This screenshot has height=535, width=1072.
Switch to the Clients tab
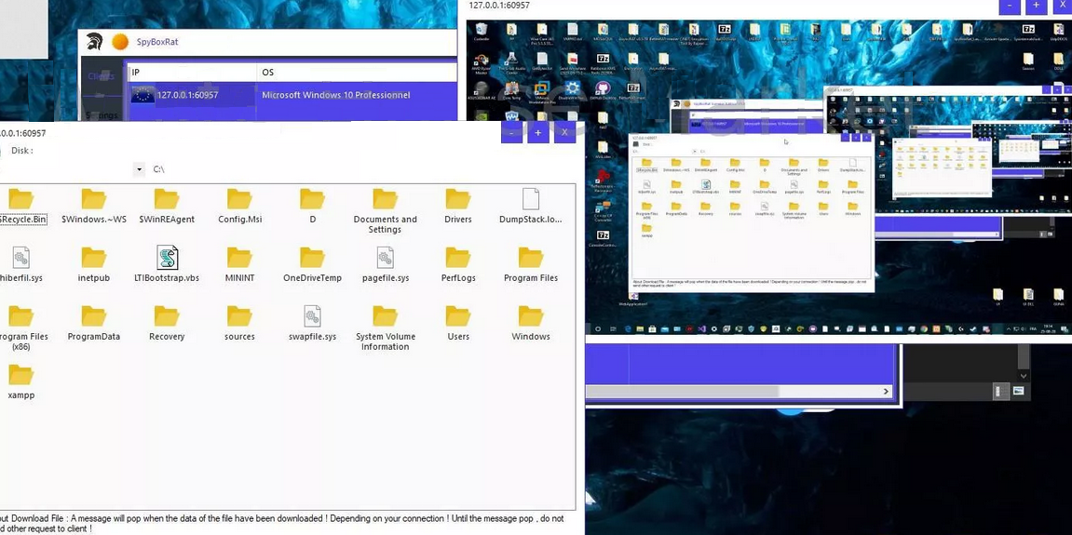click(x=102, y=76)
